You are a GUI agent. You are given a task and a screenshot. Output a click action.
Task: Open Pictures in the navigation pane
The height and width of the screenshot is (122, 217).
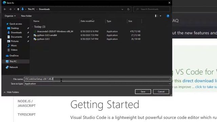pos(15,41)
